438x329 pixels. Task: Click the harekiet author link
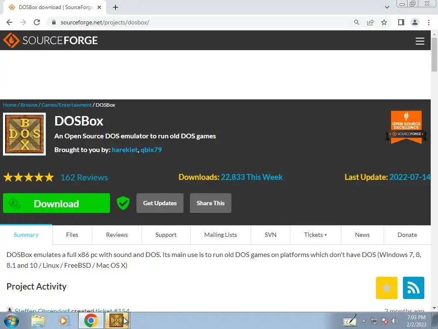(124, 150)
